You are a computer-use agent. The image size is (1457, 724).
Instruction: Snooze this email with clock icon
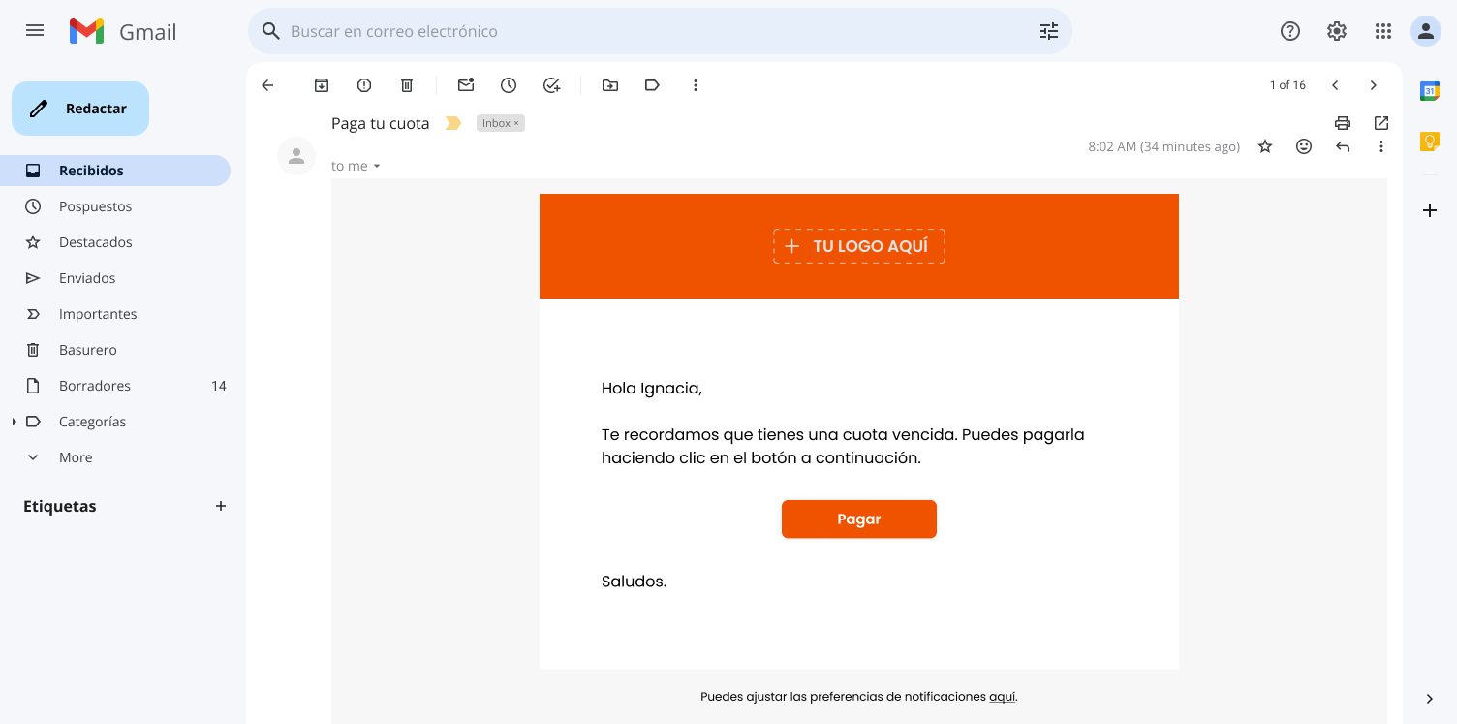coord(509,85)
